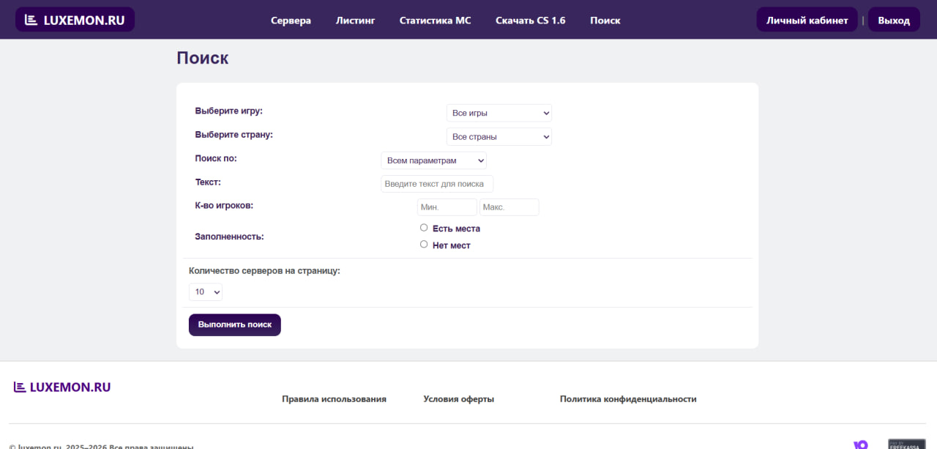Go to the "Сервера" menu item
The image size is (937, 449).
(x=291, y=21)
